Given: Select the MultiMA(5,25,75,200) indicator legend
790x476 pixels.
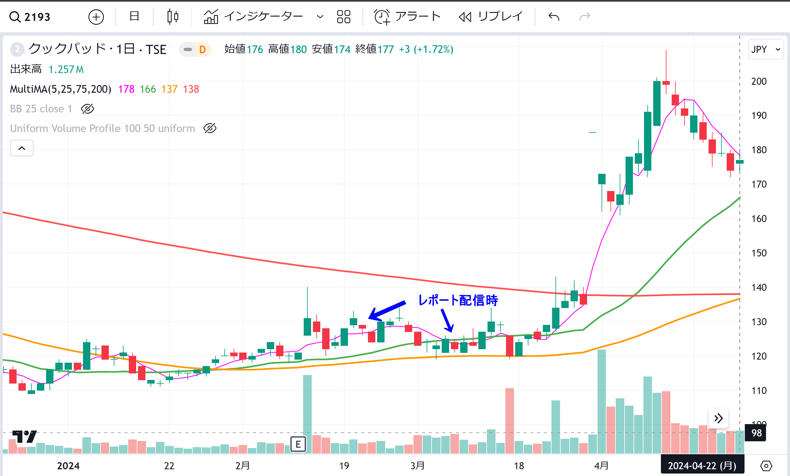Looking at the screenshot, I should tap(61, 89).
